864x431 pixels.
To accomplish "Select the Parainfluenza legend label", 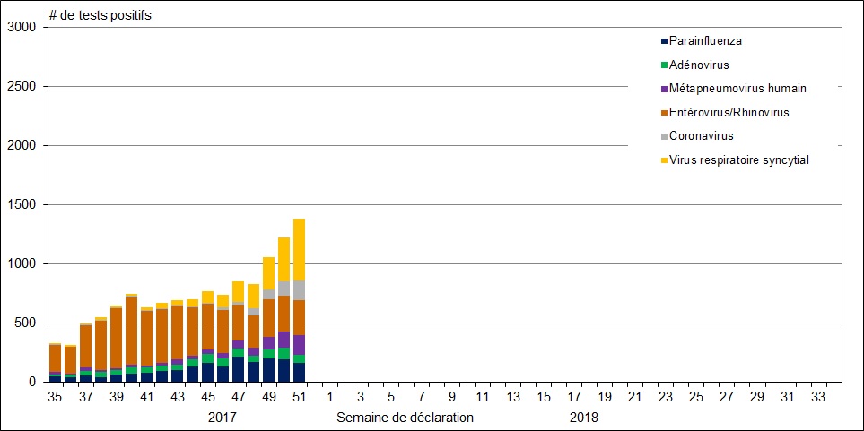I will pos(705,41).
